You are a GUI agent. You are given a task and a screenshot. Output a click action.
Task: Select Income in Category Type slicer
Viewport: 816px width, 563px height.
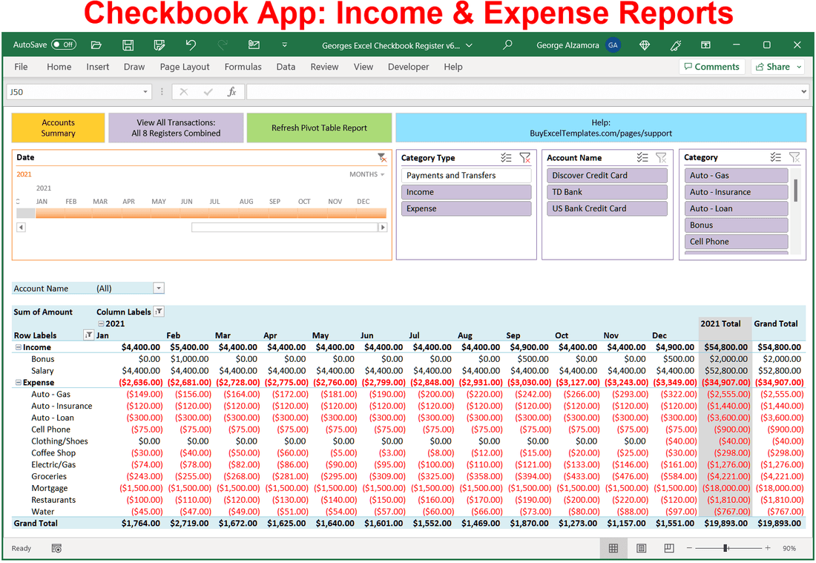pyautogui.click(x=466, y=191)
